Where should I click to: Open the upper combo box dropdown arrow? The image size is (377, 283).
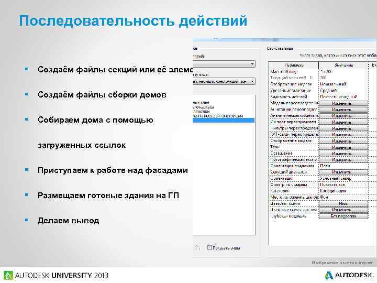pyautogui.click(x=252, y=64)
